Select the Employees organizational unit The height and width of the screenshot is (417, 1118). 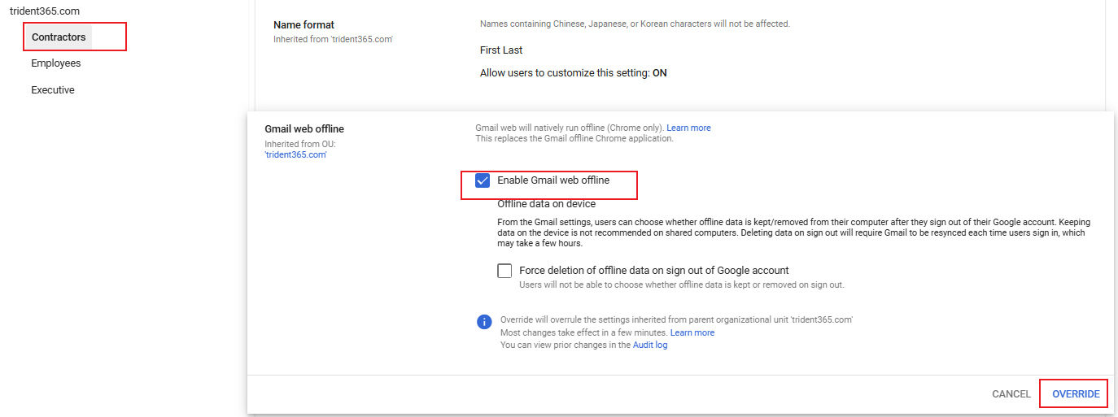[56, 63]
